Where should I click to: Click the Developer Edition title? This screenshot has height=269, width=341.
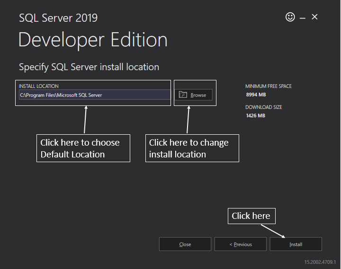93,40
